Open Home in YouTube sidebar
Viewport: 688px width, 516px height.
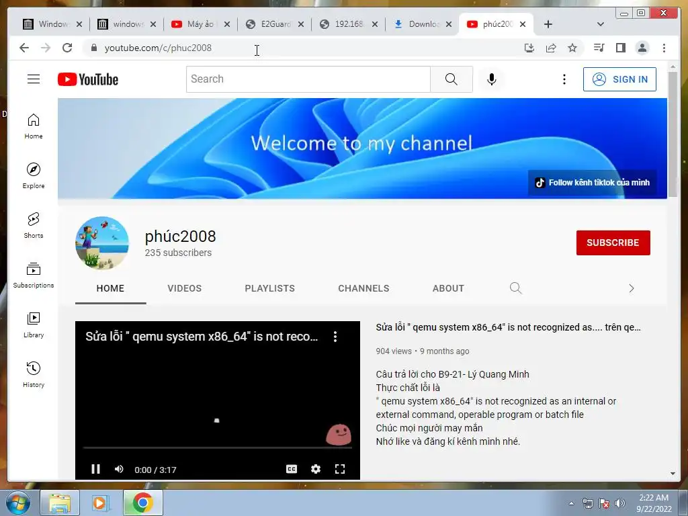34,126
